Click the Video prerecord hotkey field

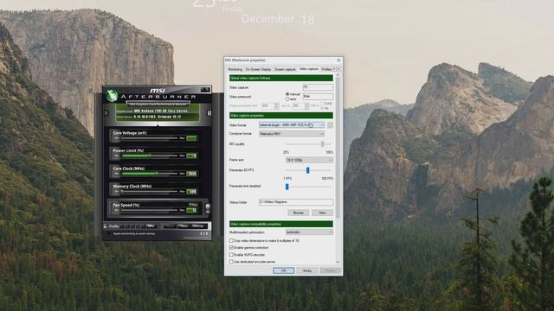318,96
